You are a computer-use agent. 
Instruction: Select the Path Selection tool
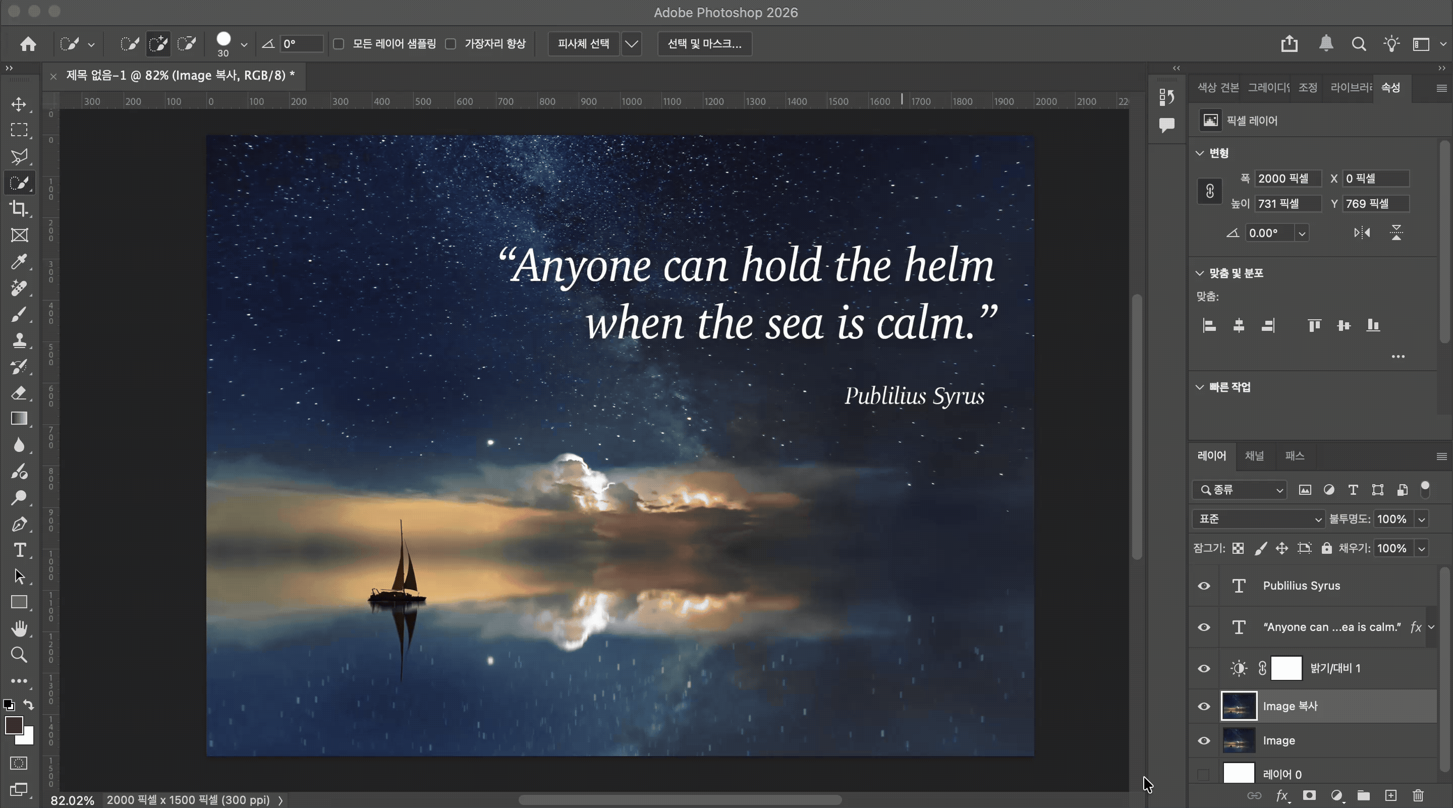(19, 576)
